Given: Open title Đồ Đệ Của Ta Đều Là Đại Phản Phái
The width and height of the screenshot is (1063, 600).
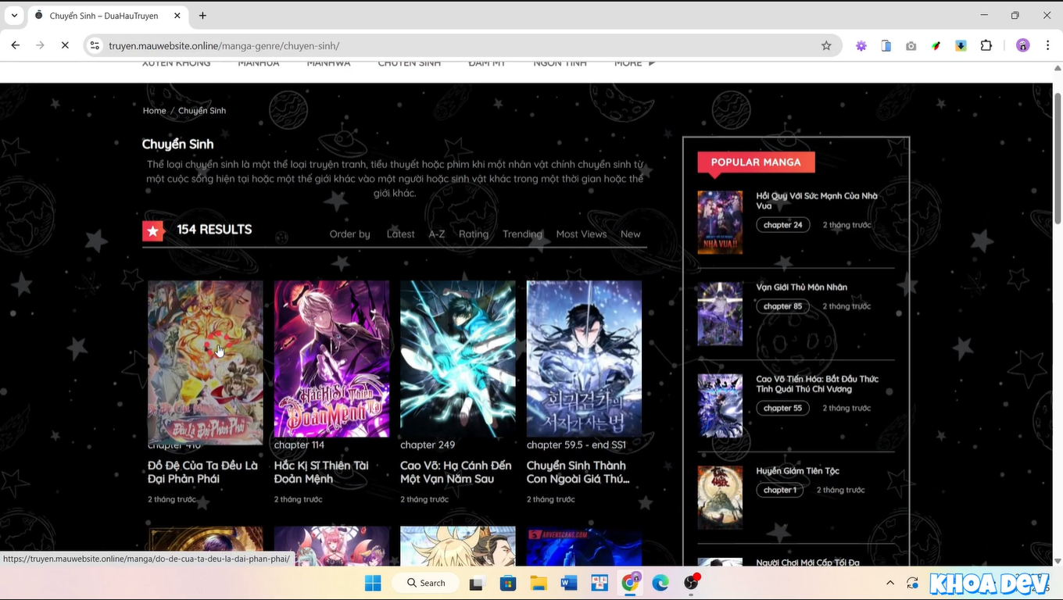Looking at the screenshot, I should (x=202, y=472).
